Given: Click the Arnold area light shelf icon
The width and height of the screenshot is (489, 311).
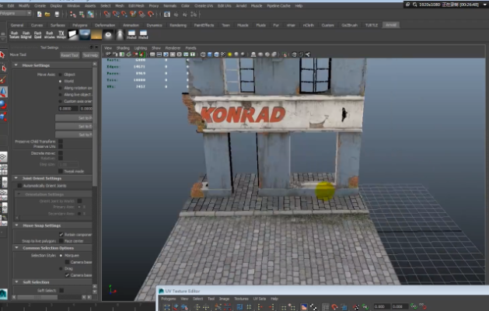Looking at the screenshot, I should coord(73,35).
